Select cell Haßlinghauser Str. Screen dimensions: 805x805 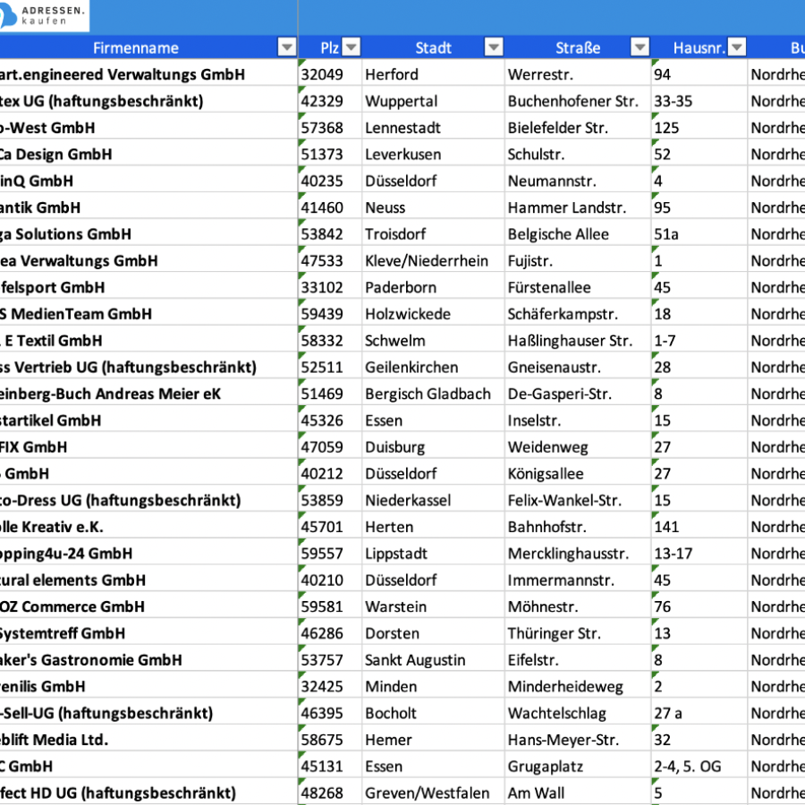point(578,342)
